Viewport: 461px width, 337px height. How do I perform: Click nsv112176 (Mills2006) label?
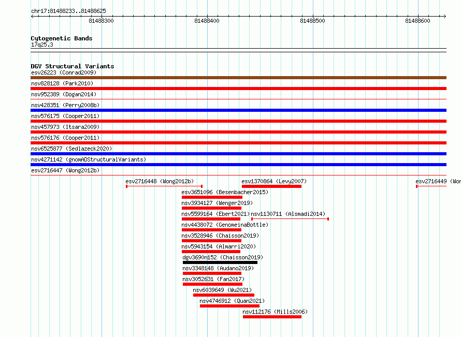click(275, 312)
